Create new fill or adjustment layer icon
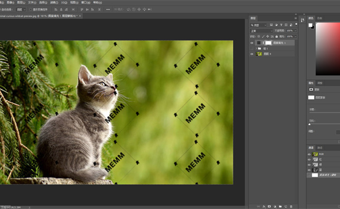This screenshot has height=209, width=340. (x=275, y=207)
